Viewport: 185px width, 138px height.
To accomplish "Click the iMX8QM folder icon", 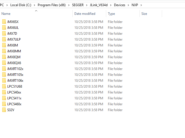I will (4, 57).
